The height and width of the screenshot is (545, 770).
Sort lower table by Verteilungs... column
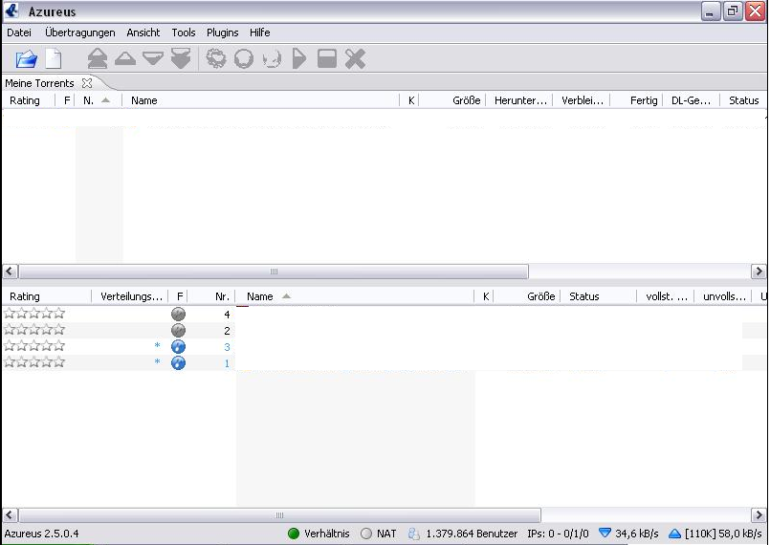[130, 296]
